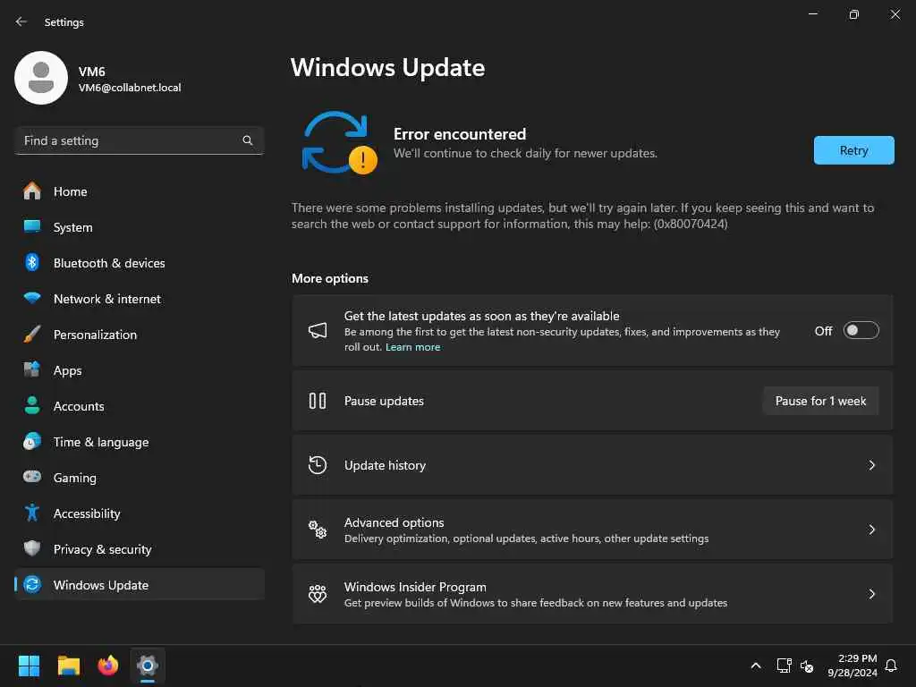
Task: Go to System settings
Action: pyautogui.click(x=140, y=226)
